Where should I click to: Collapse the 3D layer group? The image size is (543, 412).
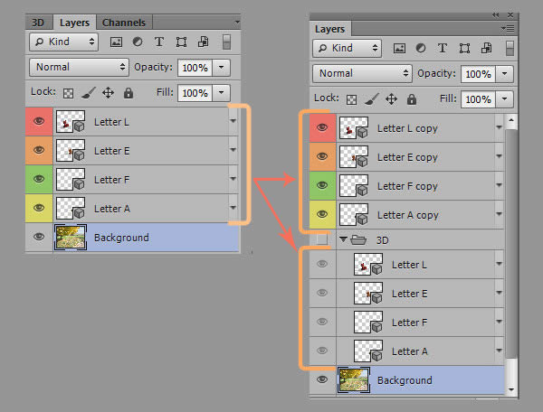coord(344,239)
